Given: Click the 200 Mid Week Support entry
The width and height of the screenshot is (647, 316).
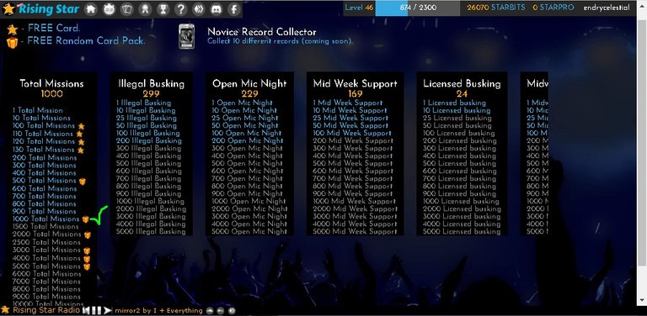Looking at the screenshot, I should click(x=353, y=140).
